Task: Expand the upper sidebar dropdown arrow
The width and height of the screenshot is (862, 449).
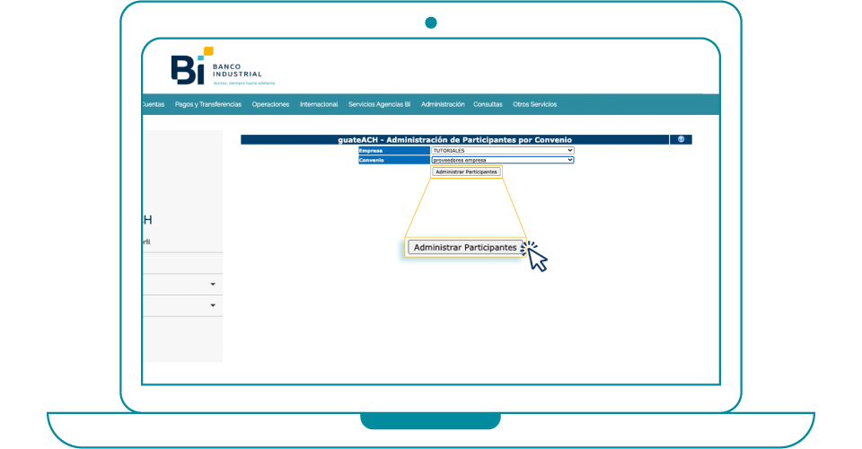Action: click(213, 285)
